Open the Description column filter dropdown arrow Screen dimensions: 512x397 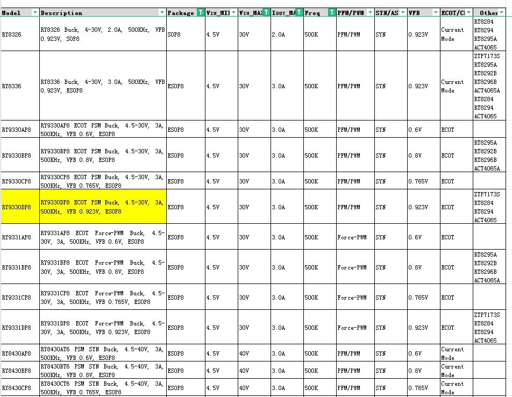tap(162, 13)
